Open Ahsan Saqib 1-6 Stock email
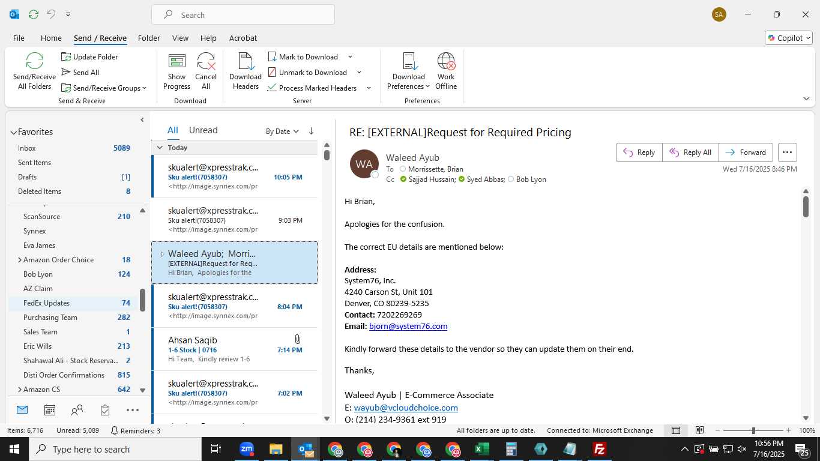This screenshot has width=820, height=461. click(235, 349)
